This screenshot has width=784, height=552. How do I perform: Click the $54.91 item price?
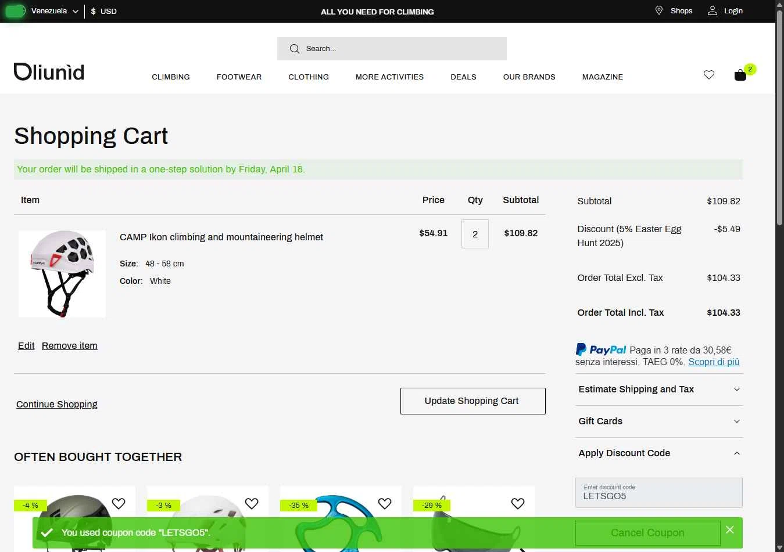[434, 233]
